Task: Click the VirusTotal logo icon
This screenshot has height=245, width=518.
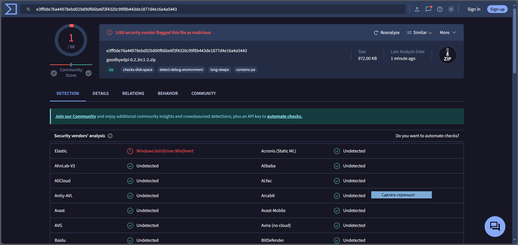Action: pos(11,9)
